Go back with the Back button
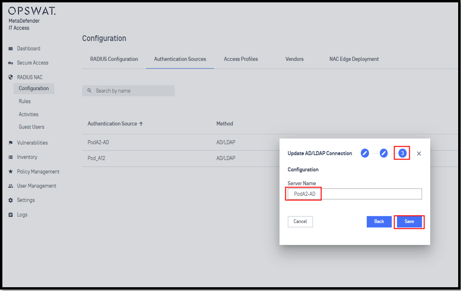This screenshot has height=291, width=461. (x=379, y=222)
